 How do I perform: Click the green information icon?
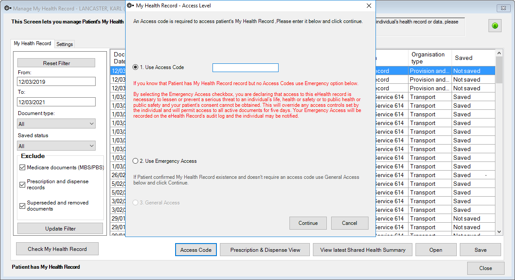(495, 26)
